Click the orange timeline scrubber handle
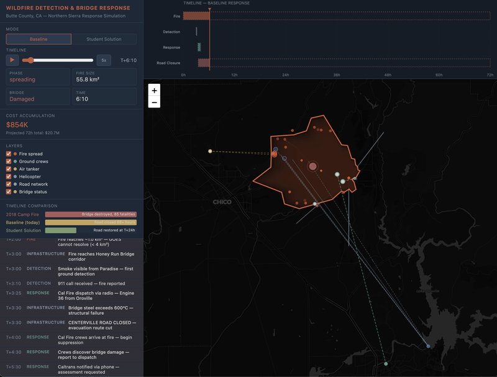The image size is (497, 377). click(29, 60)
